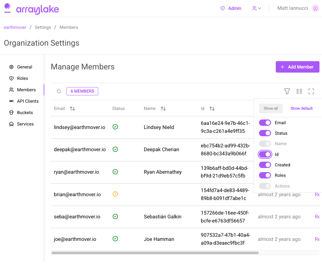Click the Show default button
322x264 pixels.
[x=301, y=108]
